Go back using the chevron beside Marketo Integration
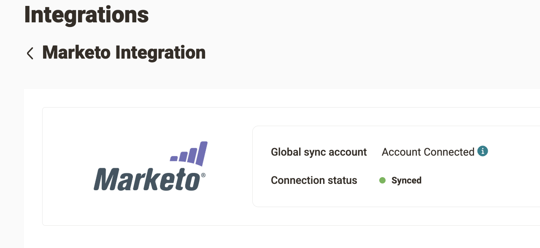Screen dimensions: 540x248 [x=30, y=53]
